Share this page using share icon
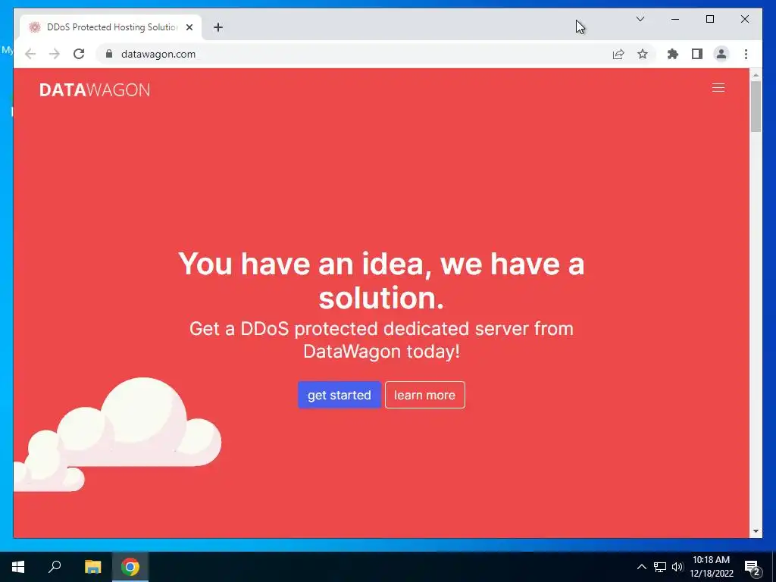The height and width of the screenshot is (582, 776). tap(618, 54)
